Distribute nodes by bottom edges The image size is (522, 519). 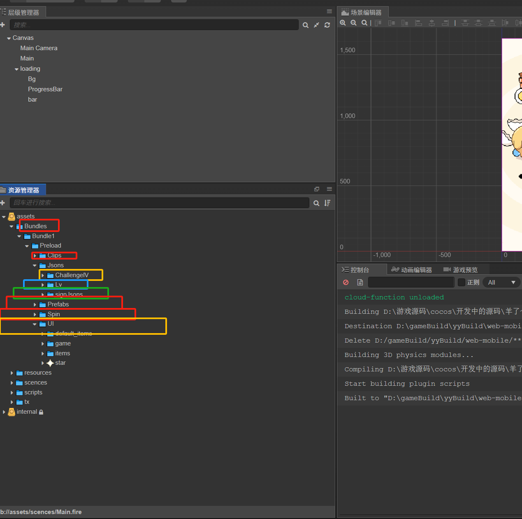pos(492,23)
